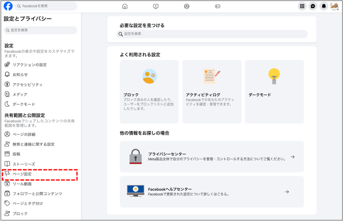Open プライバシーセンター link row
Image resolution: width=343 pixels, height=221 pixels.
point(212,157)
